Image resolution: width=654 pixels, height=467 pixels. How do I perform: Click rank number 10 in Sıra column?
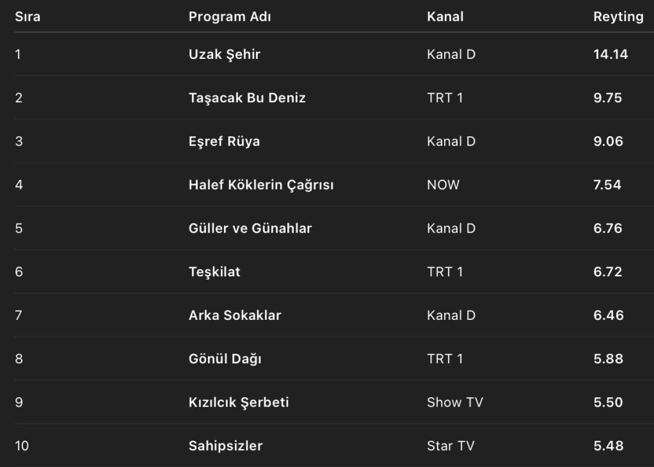(22, 446)
